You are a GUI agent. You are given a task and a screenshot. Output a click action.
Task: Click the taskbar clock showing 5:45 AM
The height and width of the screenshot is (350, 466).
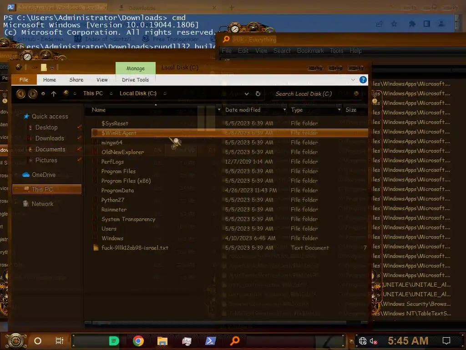click(x=408, y=341)
